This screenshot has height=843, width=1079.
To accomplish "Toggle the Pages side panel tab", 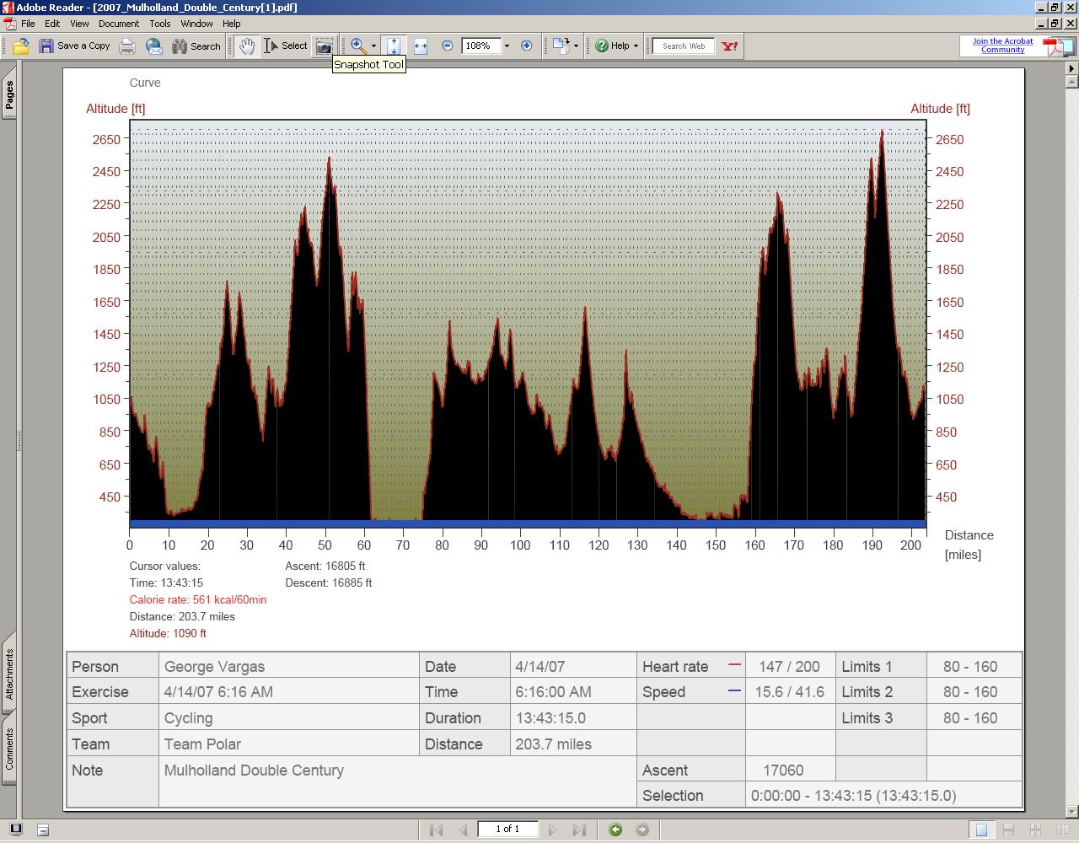I will coord(9,94).
